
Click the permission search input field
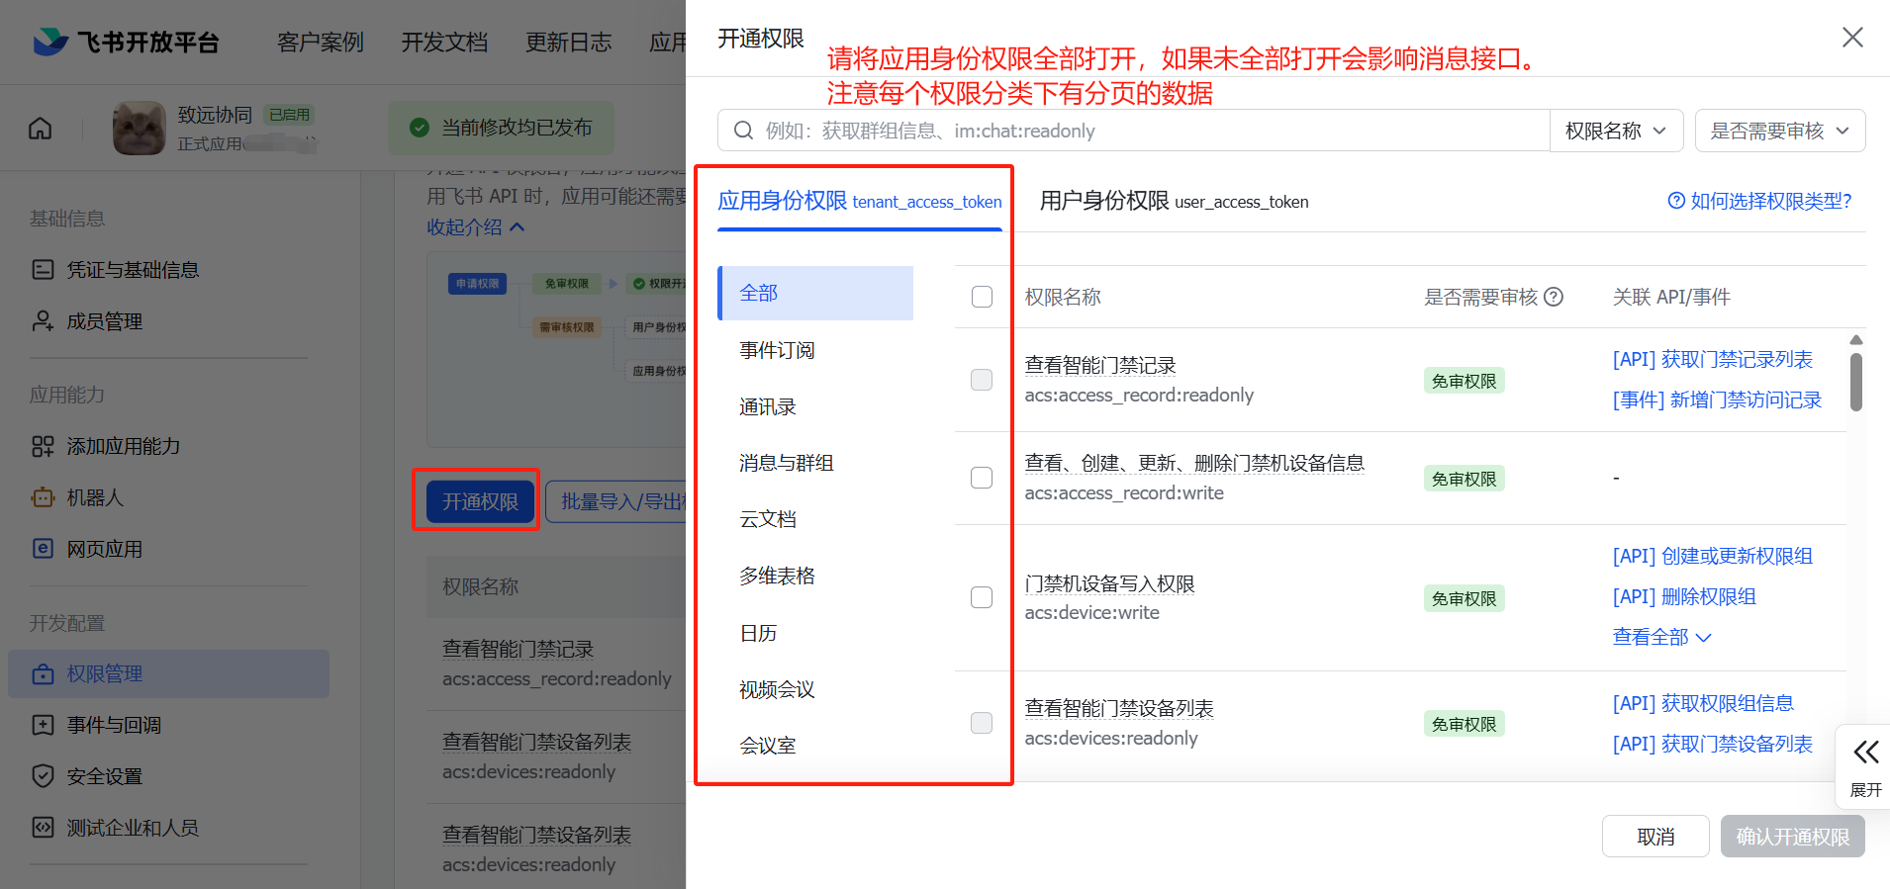coord(1133,131)
